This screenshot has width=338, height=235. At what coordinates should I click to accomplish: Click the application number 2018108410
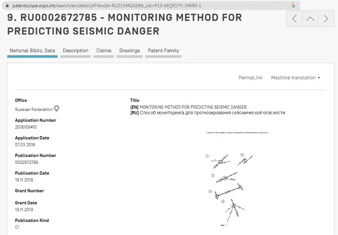[x=26, y=127]
